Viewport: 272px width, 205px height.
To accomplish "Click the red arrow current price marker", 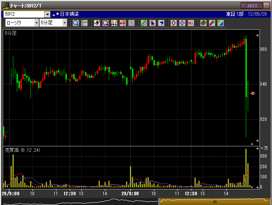I will click(252, 93).
